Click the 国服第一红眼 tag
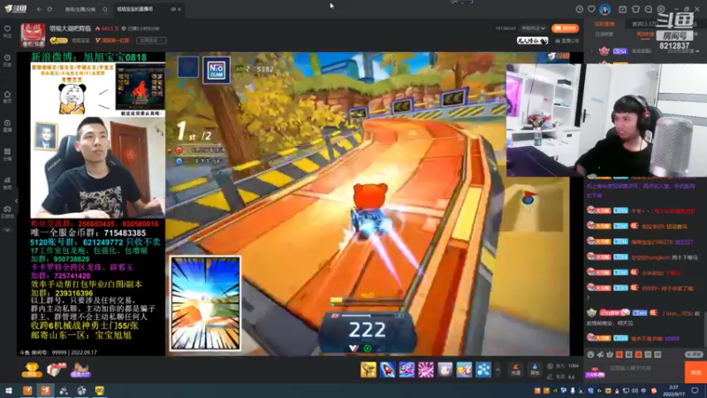707x398 pixels. click(112, 41)
